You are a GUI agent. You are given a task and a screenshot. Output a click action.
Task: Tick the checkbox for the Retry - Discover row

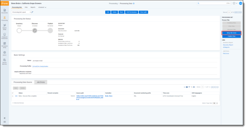click(13, 96)
